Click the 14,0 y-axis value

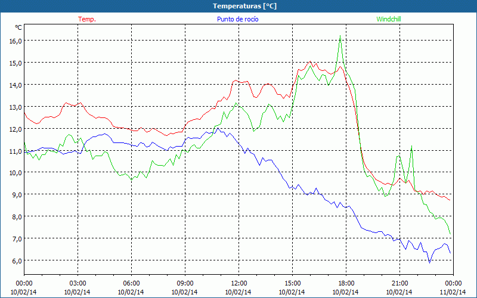(x=16, y=85)
